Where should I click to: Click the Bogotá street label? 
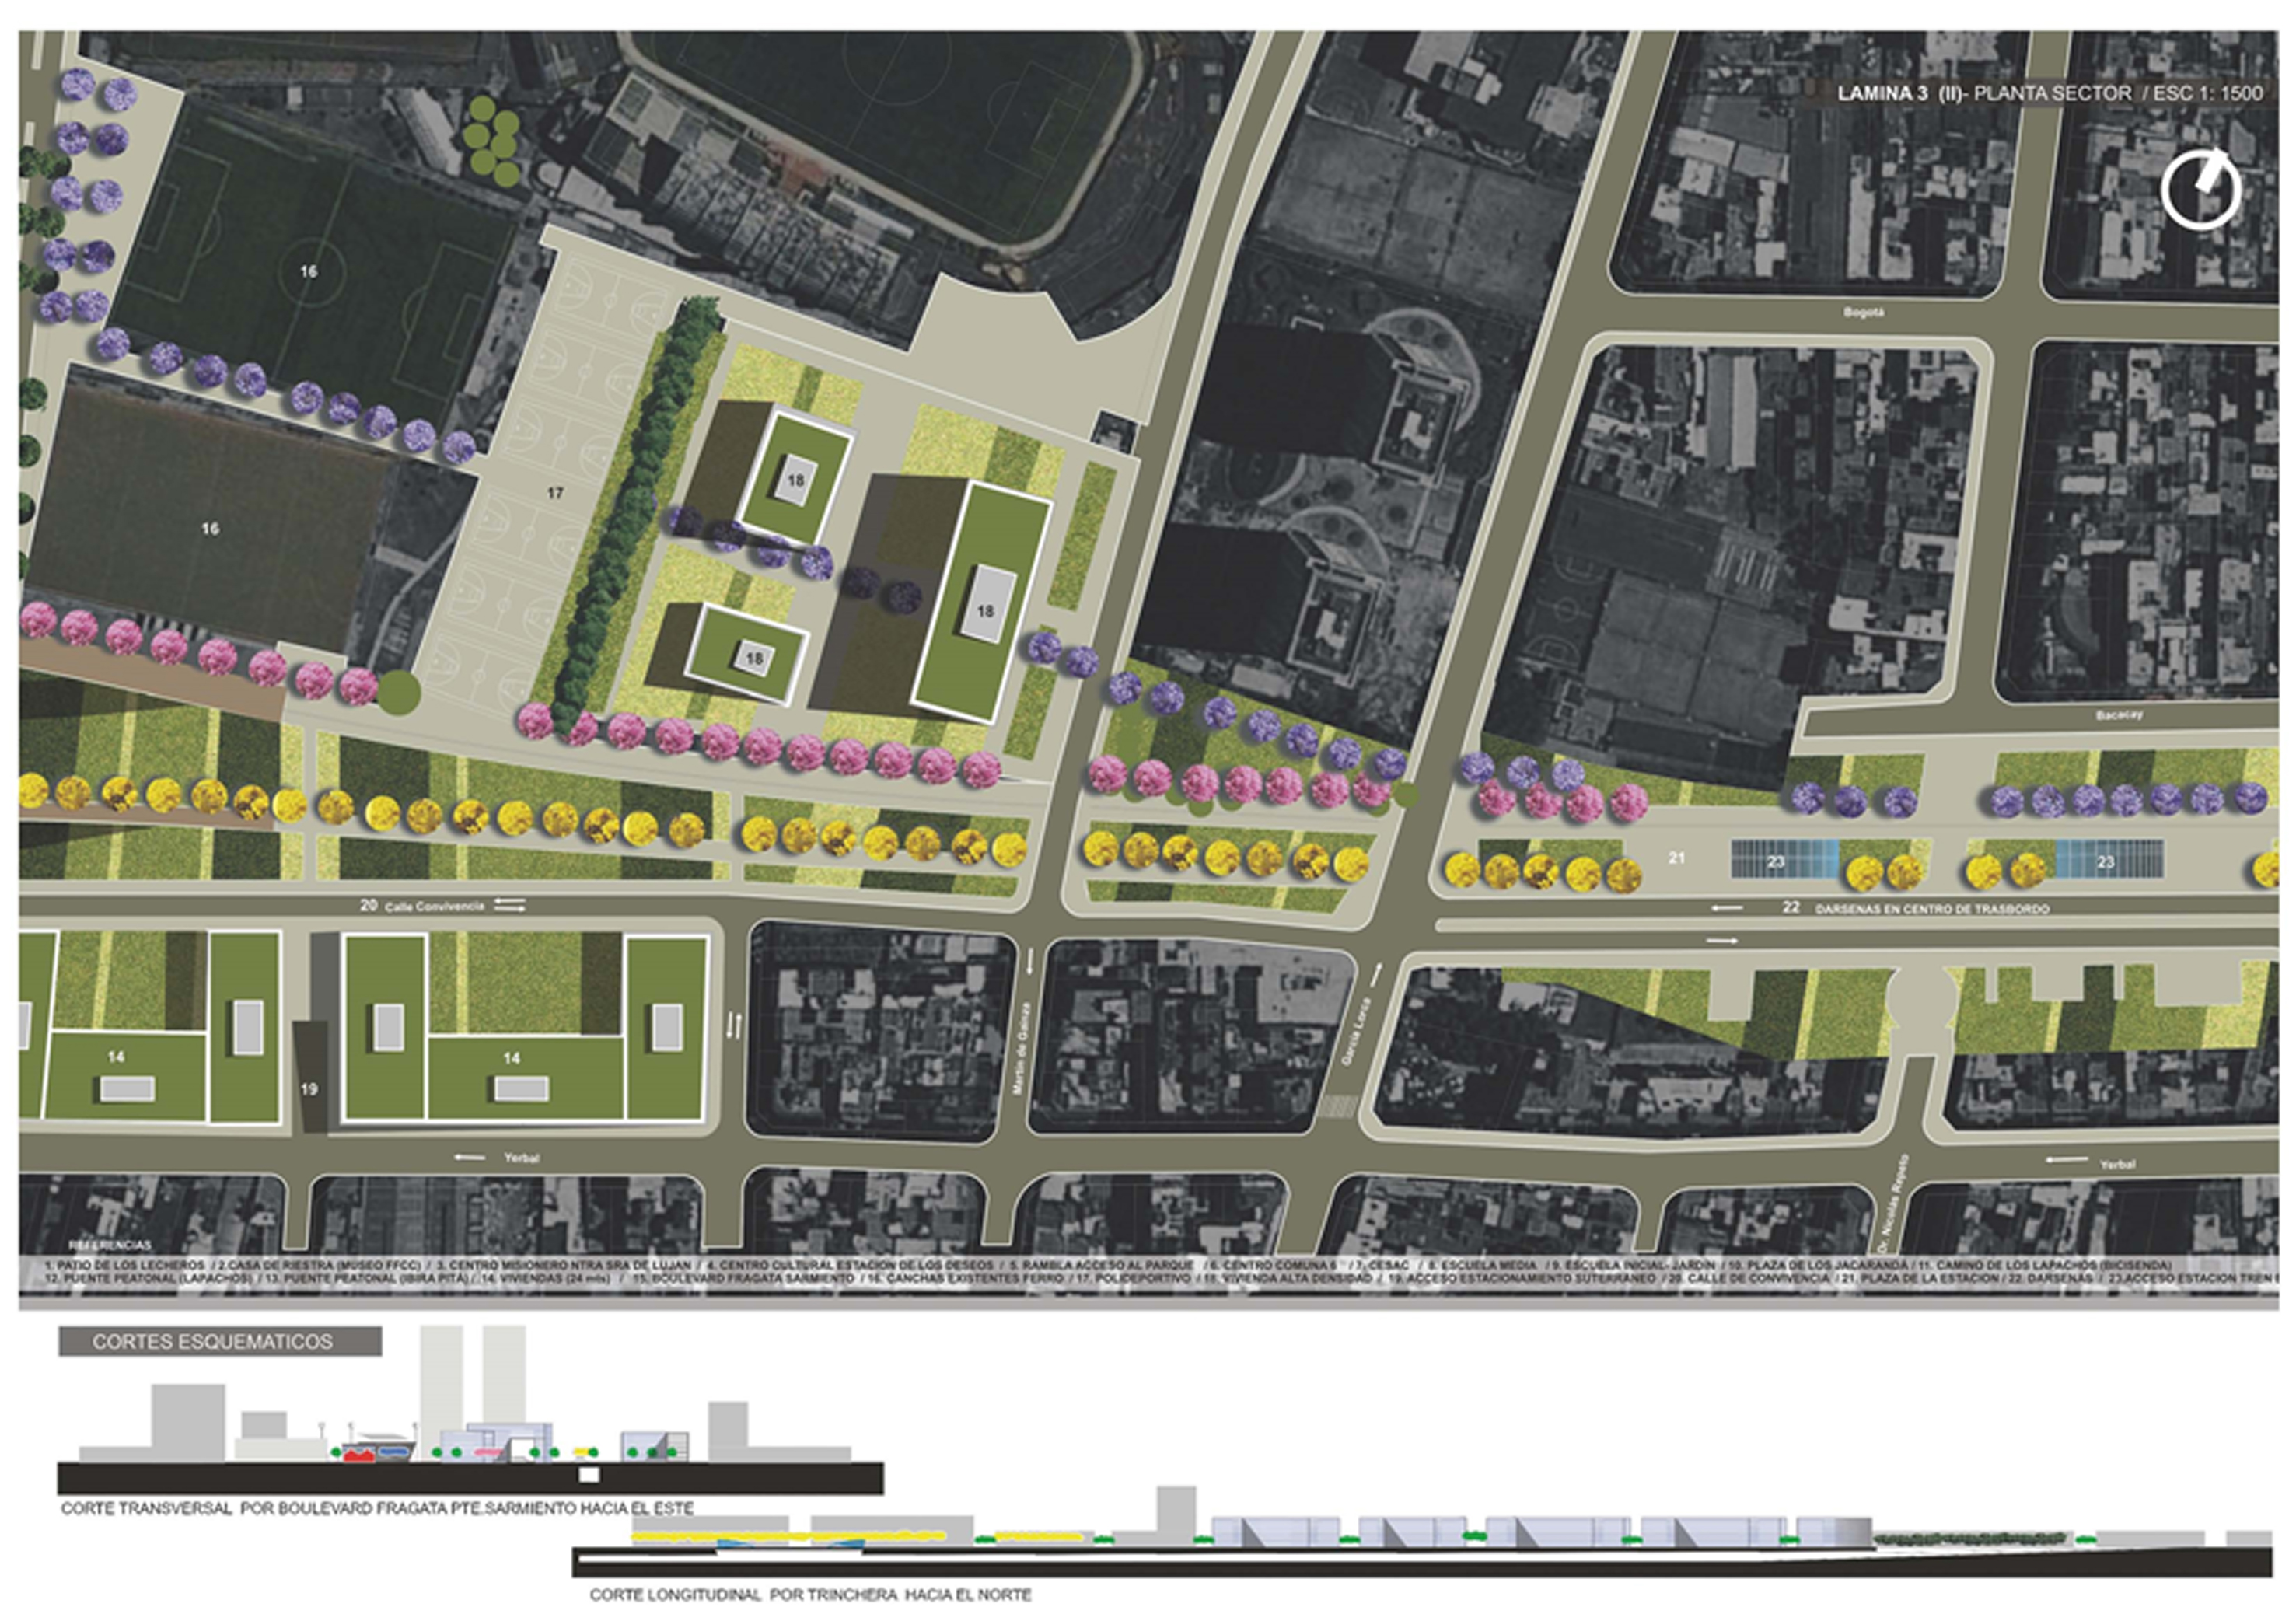click(x=1863, y=312)
